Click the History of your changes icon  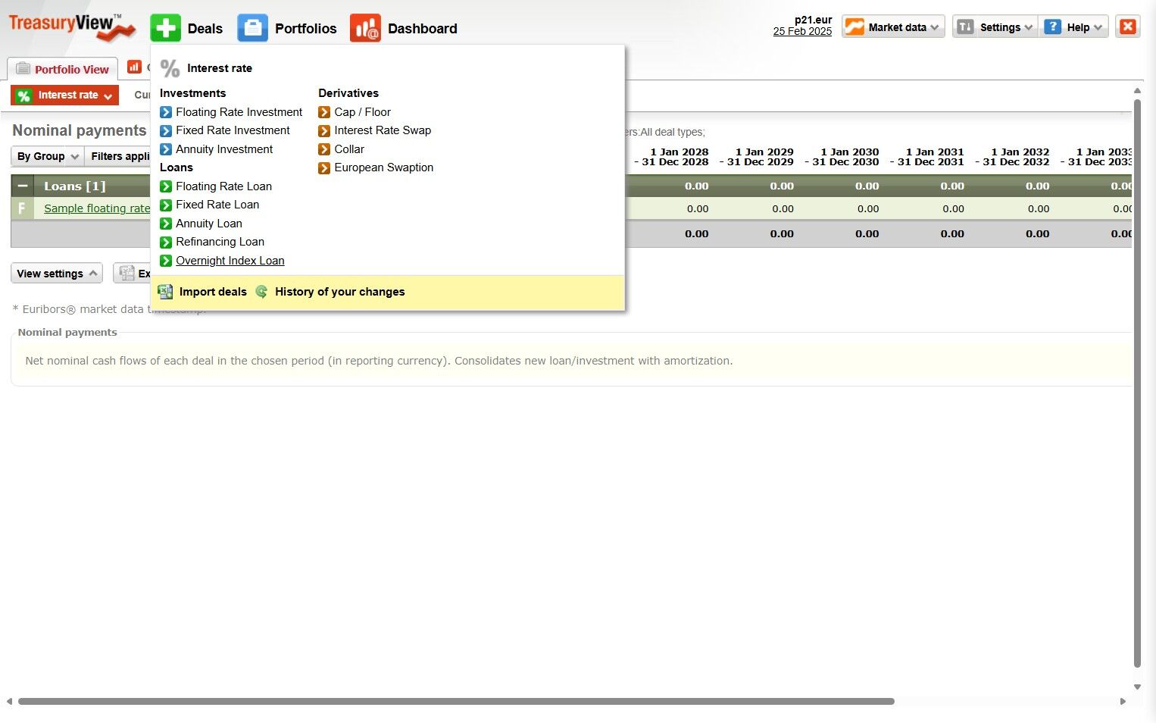click(261, 292)
